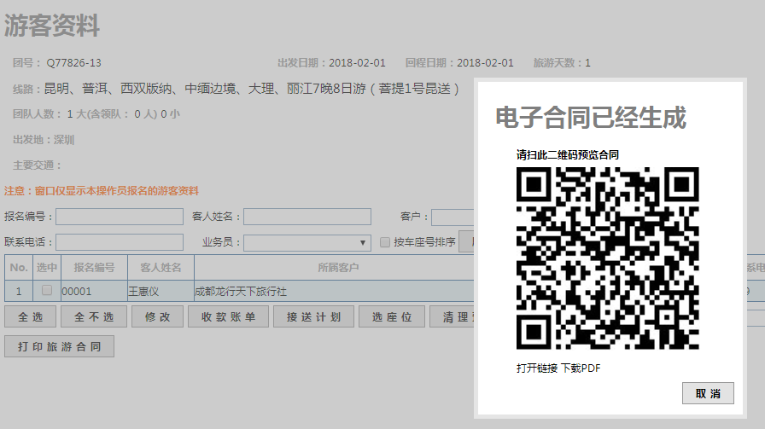Open the 业务员 dropdown
765x429 pixels.
tap(307, 243)
